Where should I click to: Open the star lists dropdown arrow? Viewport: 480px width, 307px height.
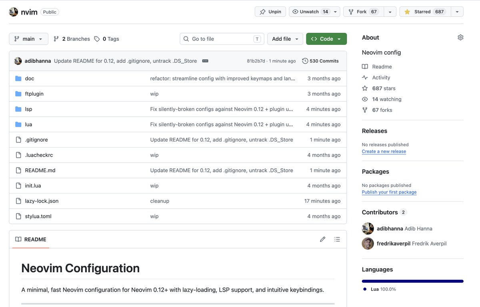(457, 12)
